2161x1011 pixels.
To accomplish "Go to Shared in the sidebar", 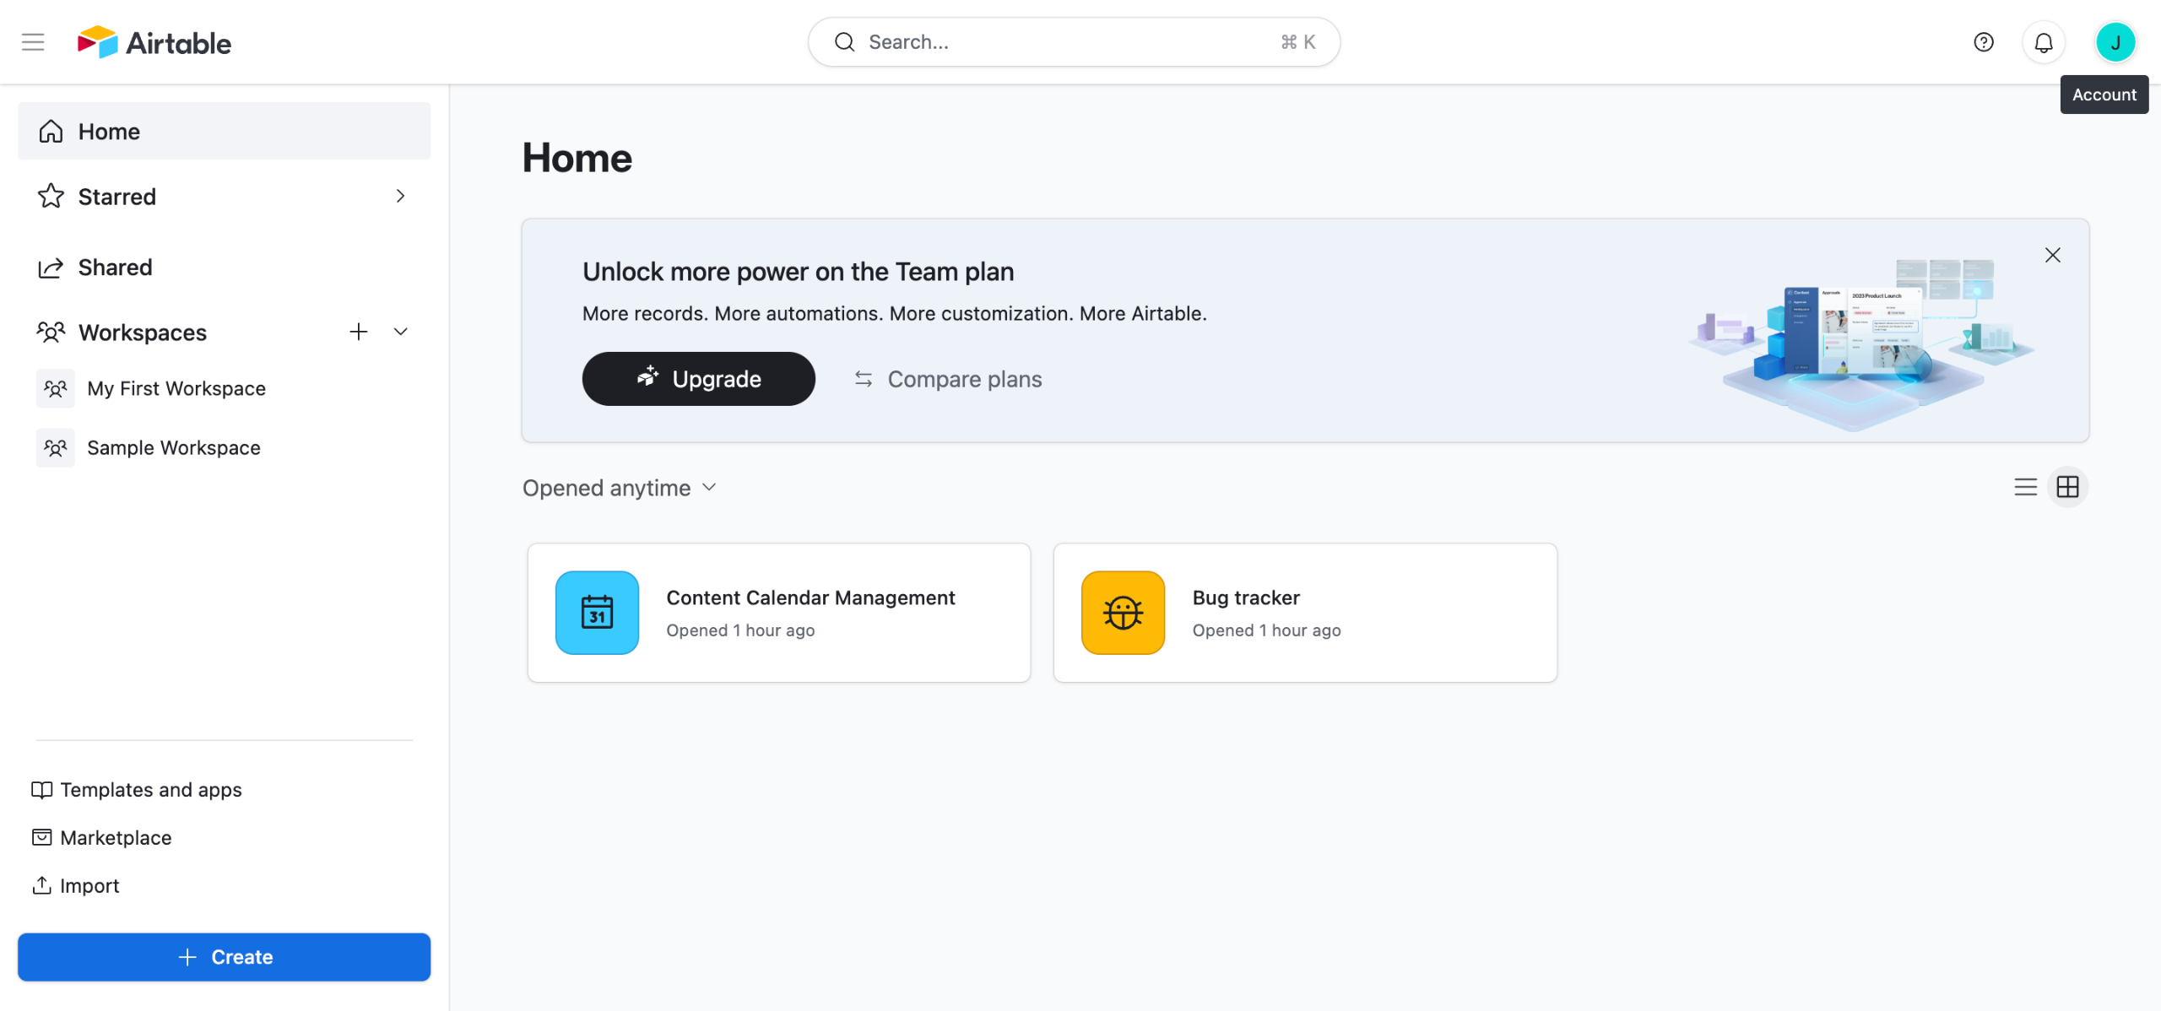I will [x=115, y=268].
